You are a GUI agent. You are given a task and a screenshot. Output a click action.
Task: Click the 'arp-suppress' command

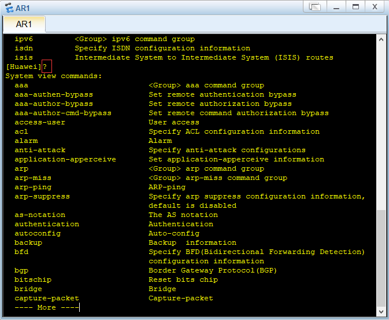coord(42,197)
